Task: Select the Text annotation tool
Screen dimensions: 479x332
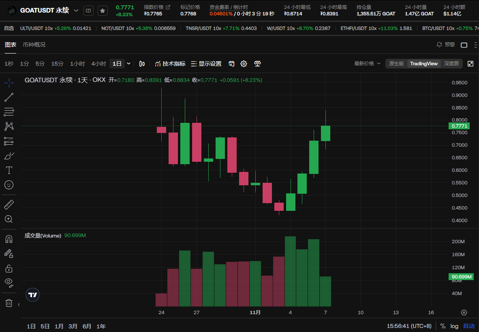Action: coord(9,170)
